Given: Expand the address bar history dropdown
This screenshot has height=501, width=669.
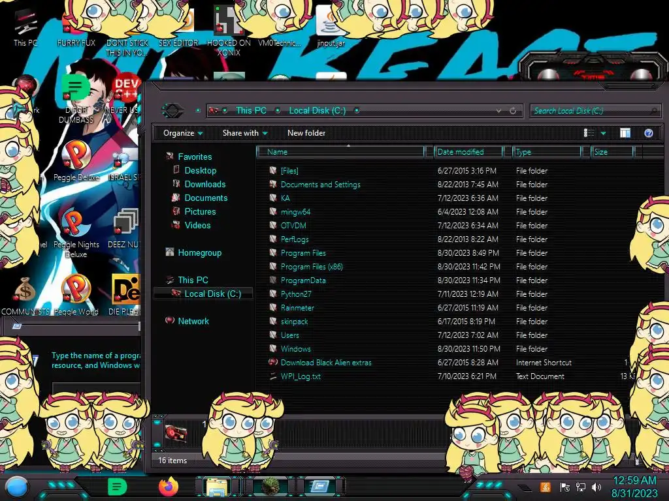Looking at the screenshot, I should (498, 111).
